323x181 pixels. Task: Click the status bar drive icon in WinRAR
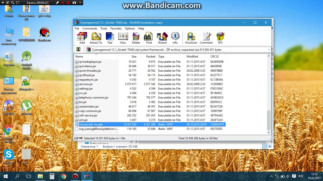(76, 138)
